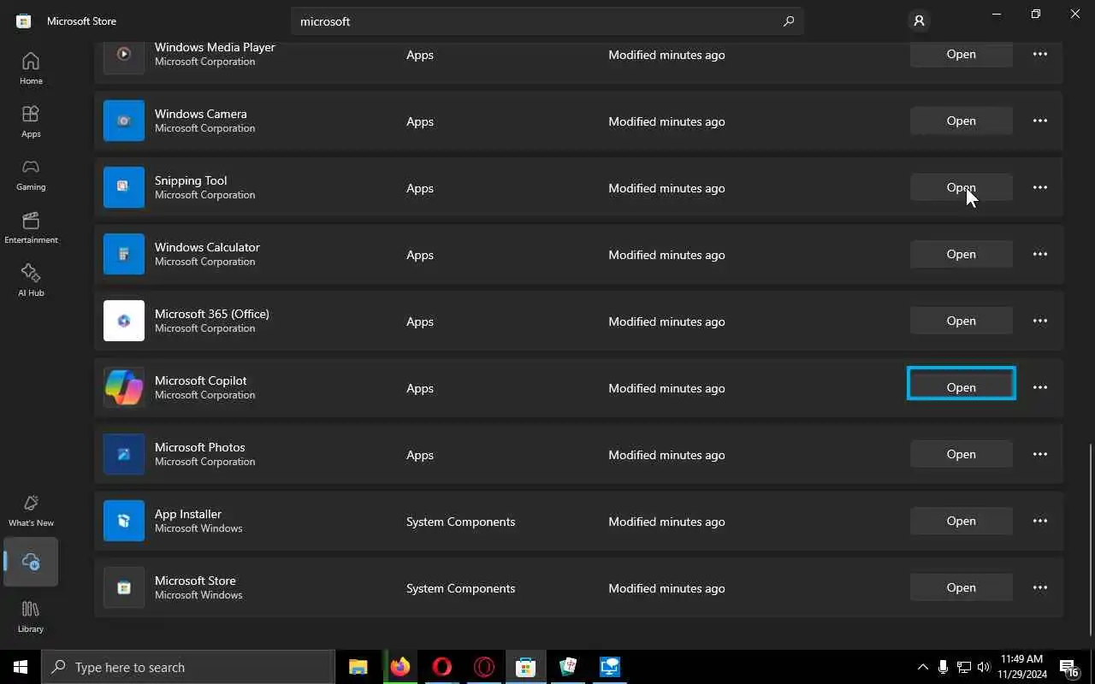This screenshot has width=1095, height=684.
Task: Click the Microsoft 365 (Office) app icon
Action: 124,321
